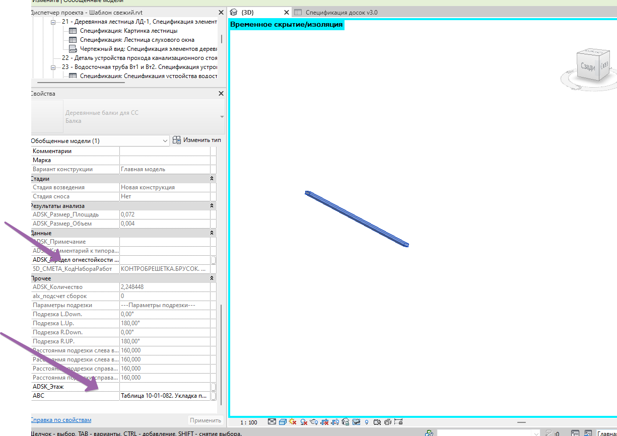Image resolution: width=617 pixels, height=436 pixels.
Task: Collapse the Стадии properties group
Action: [x=212, y=179]
